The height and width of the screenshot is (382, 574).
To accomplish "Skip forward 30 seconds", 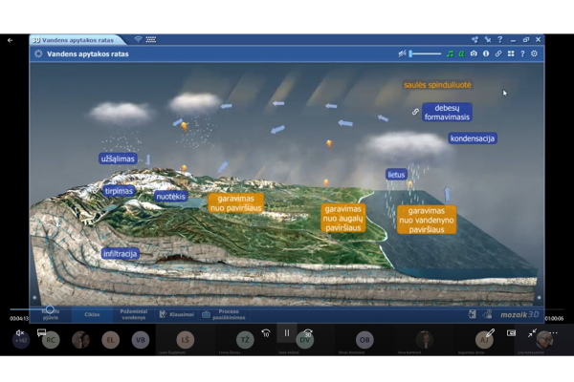I will pos(308,332).
